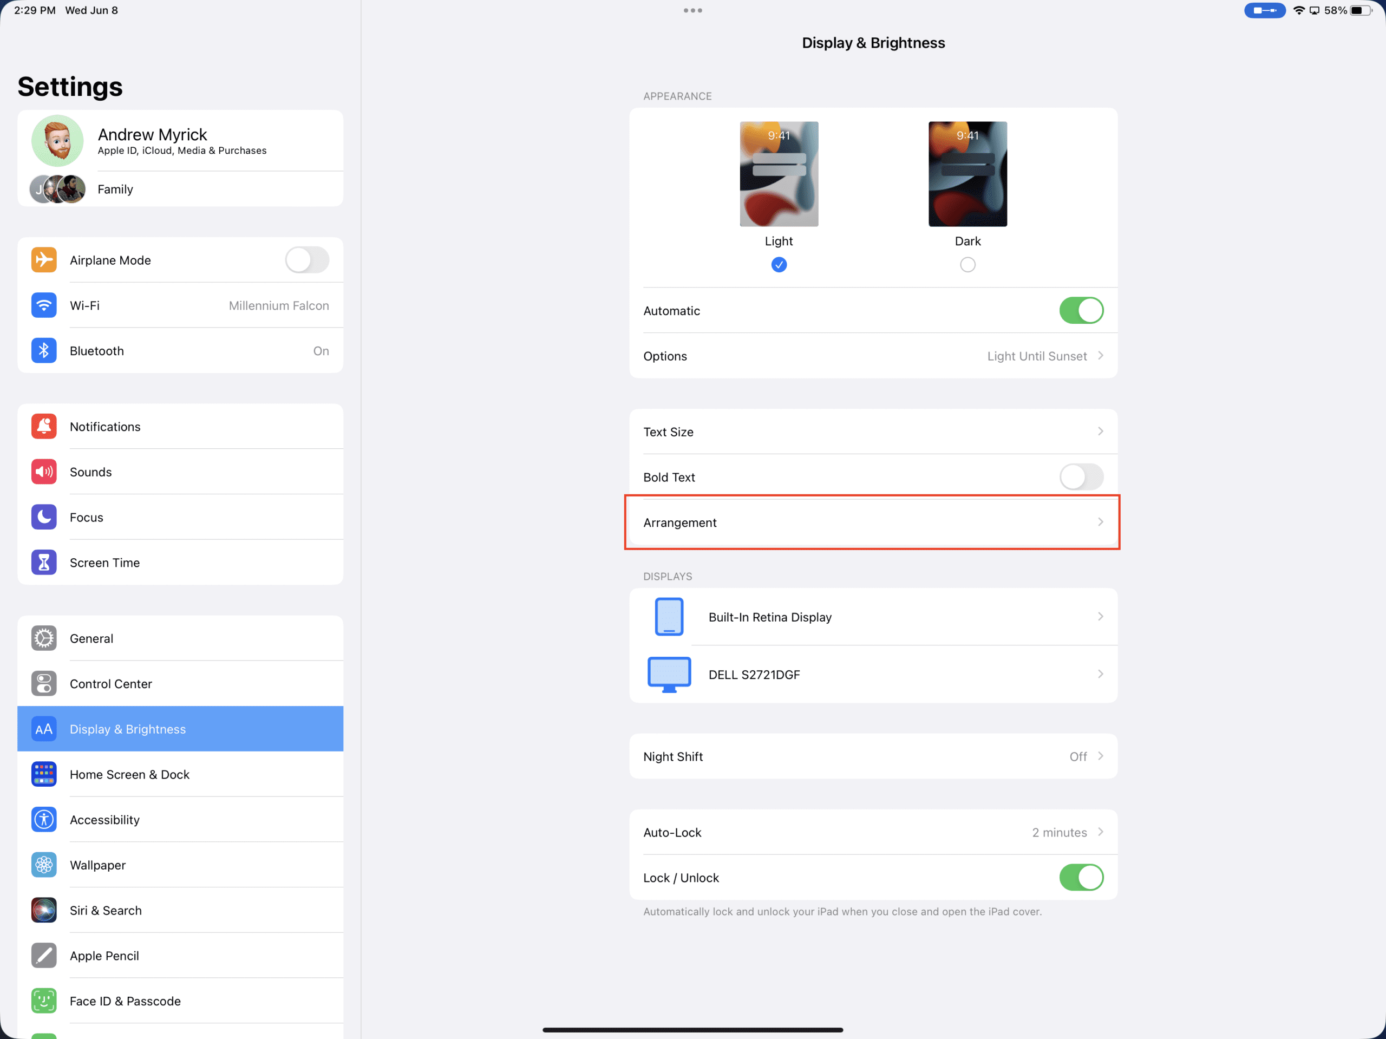Select the Screen Time icon
1386x1039 pixels.
tap(43, 562)
